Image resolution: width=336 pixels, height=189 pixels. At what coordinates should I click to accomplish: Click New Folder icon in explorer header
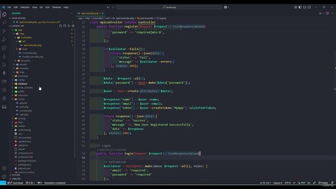click(x=65, y=26)
